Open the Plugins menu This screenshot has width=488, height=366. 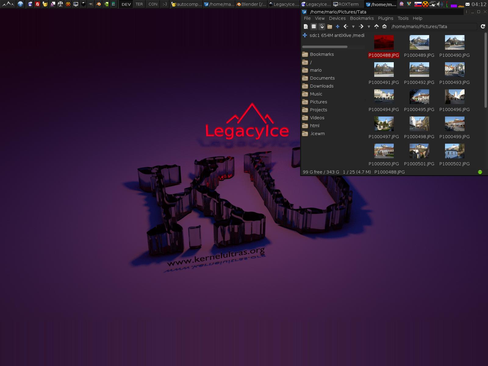click(x=386, y=18)
